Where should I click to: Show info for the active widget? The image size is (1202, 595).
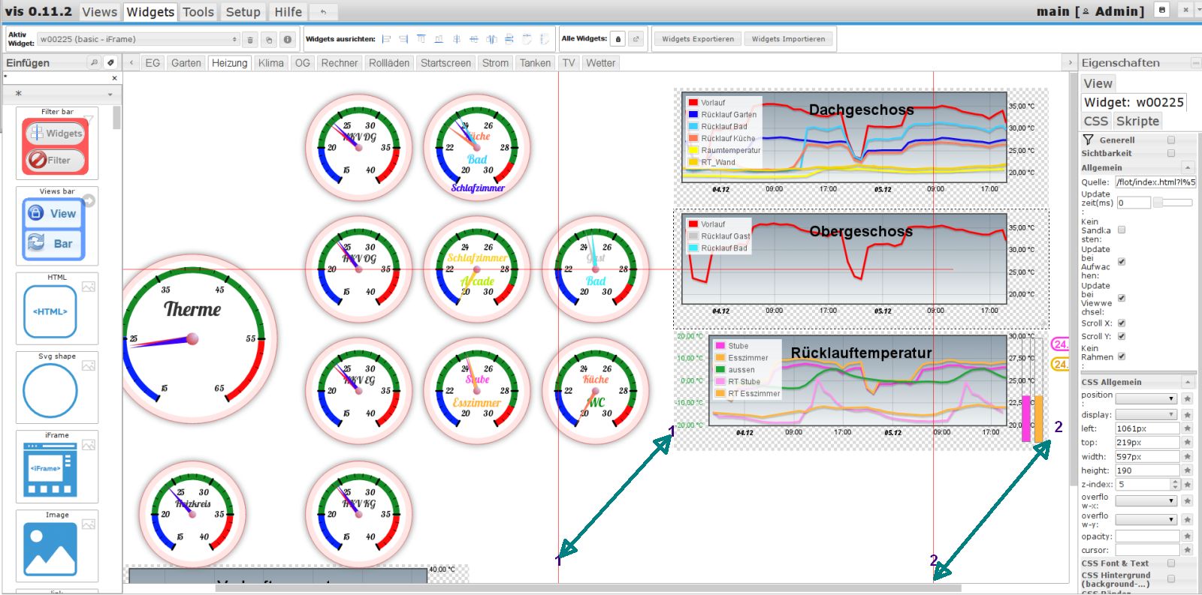point(287,39)
